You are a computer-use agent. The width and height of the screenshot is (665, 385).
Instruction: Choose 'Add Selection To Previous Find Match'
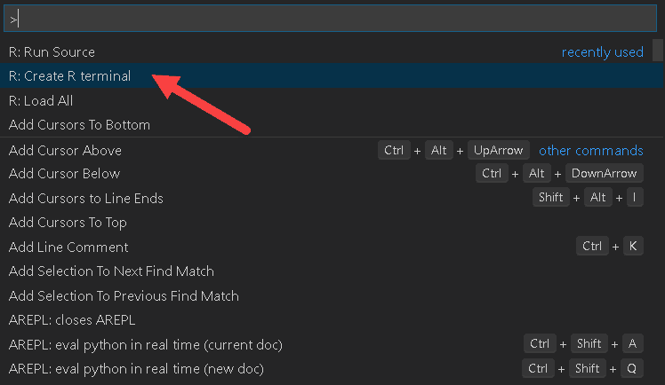point(124,296)
